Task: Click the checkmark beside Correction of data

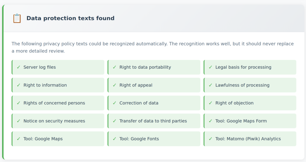Action: click(x=114, y=103)
